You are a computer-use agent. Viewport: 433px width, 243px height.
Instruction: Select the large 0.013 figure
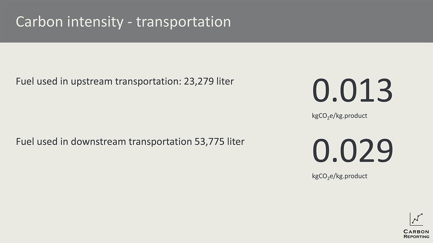pos(352,90)
